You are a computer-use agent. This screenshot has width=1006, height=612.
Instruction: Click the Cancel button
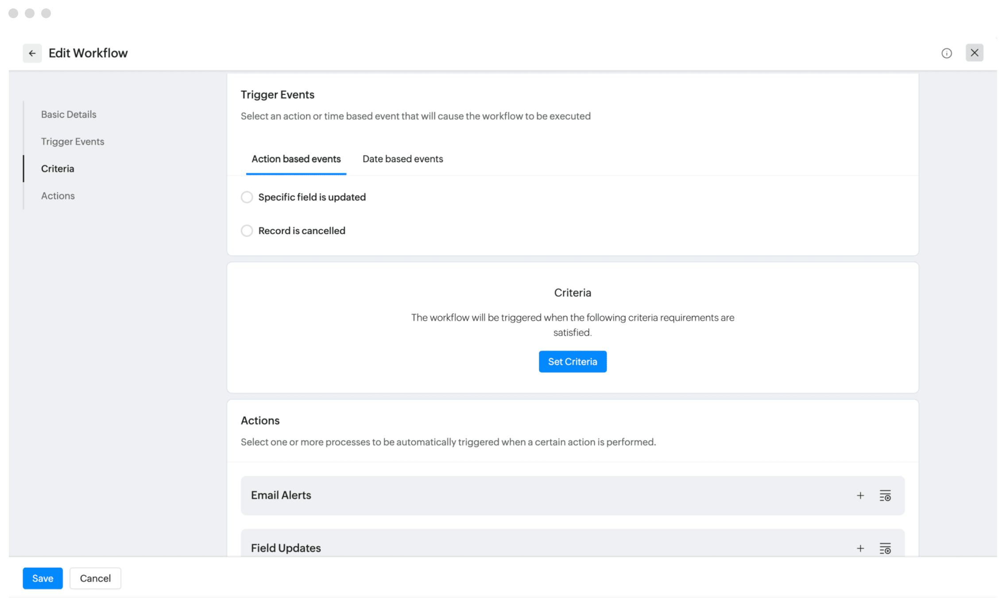coord(95,578)
